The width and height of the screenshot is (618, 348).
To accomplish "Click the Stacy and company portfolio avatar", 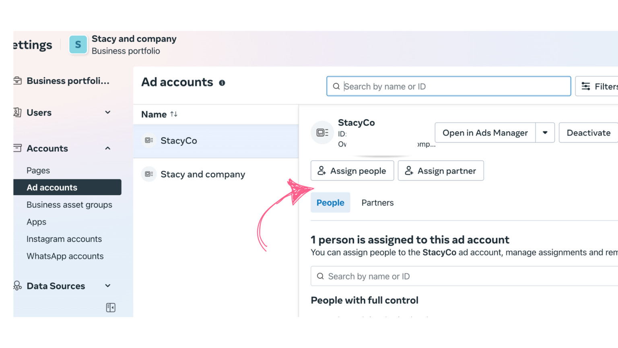I will pos(78,45).
